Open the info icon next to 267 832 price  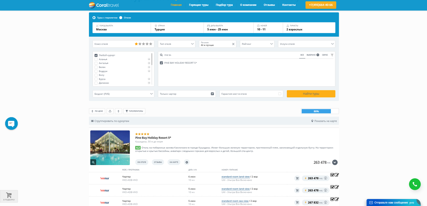[326, 202]
